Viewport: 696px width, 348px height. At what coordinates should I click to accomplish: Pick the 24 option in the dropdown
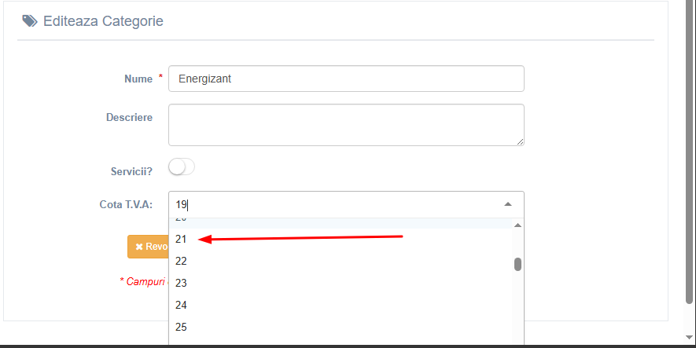tap(341, 305)
